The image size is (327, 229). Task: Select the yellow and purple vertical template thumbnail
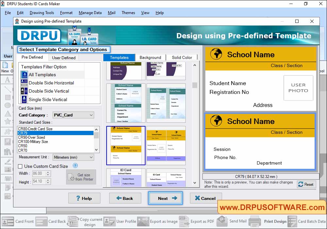point(166,145)
